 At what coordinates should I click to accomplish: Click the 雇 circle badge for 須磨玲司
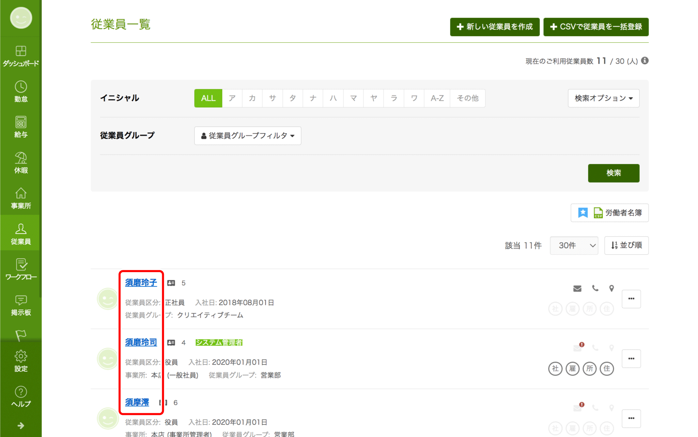pyautogui.click(x=572, y=368)
